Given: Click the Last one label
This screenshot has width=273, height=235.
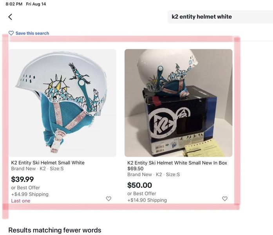Looking at the screenshot, I should pyautogui.click(x=21, y=201).
